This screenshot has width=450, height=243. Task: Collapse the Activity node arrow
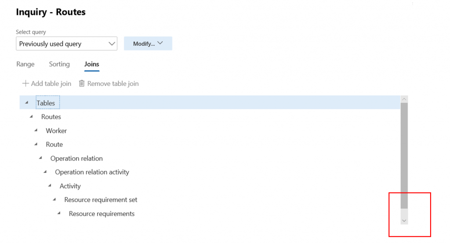tap(50, 186)
